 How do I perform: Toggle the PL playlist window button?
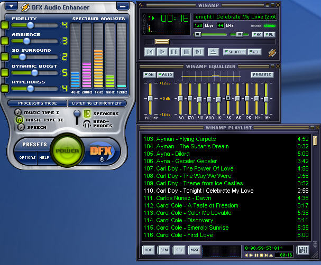pyautogui.click(x=269, y=34)
